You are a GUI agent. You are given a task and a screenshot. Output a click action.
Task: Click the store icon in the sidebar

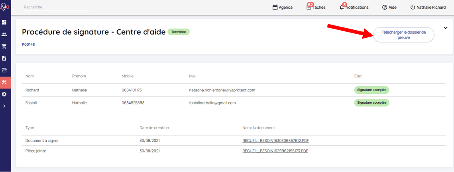pos(4,70)
